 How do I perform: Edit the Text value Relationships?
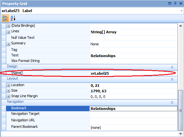[133, 56]
